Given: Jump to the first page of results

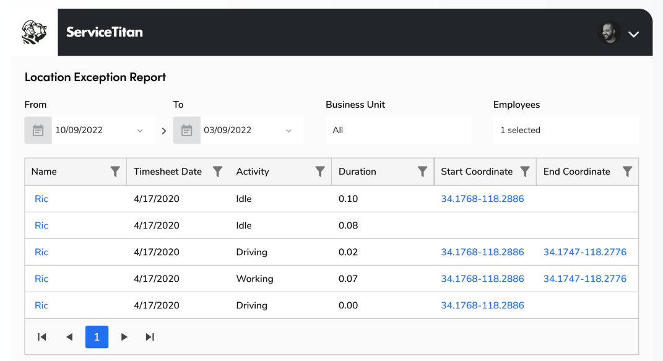Looking at the screenshot, I should 41,337.
